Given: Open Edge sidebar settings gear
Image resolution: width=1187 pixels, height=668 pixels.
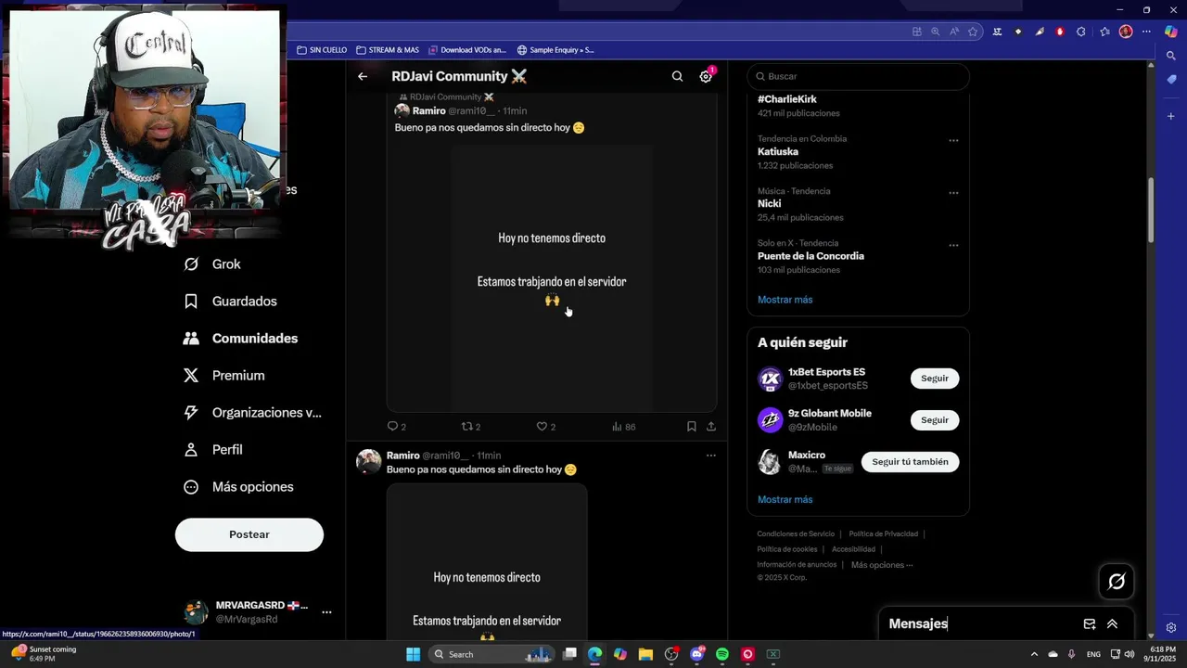Looking at the screenshot, I should (1171, 628).
